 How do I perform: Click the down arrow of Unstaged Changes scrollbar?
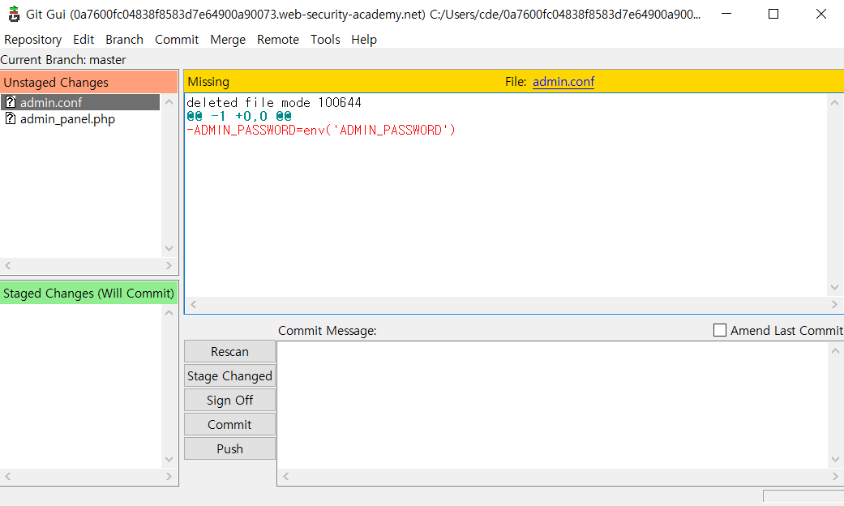(x=169, y=249)
